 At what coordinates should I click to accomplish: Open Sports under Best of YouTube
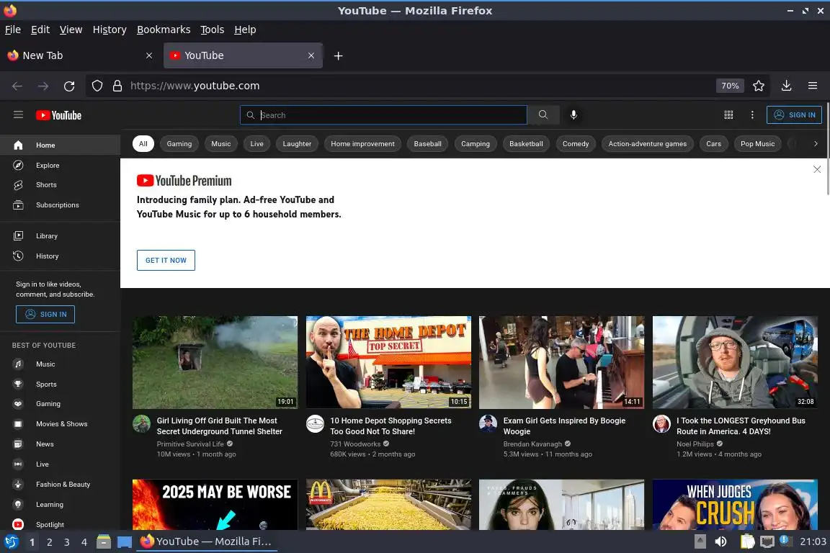[x=61, y=385]
